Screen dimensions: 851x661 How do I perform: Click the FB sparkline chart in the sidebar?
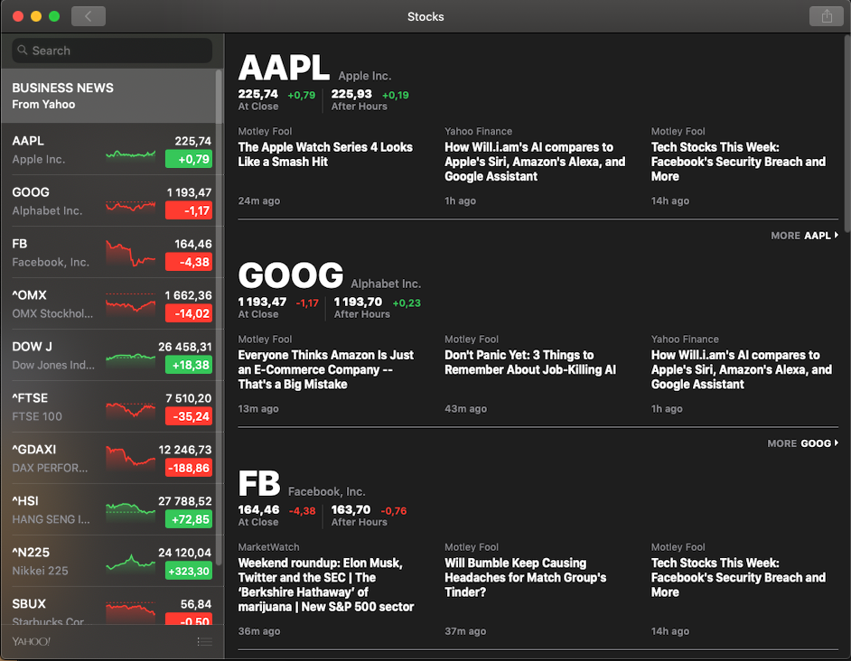point(131,254)
